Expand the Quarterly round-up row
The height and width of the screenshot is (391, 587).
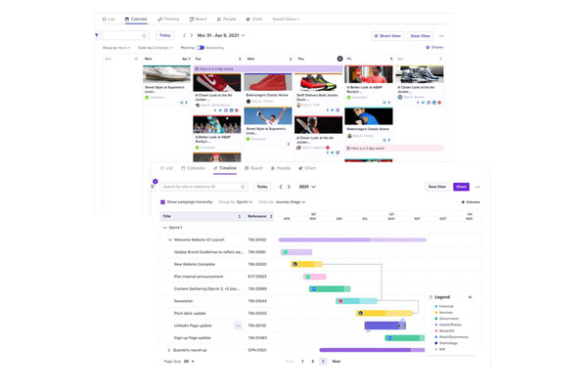pos(169,350)
